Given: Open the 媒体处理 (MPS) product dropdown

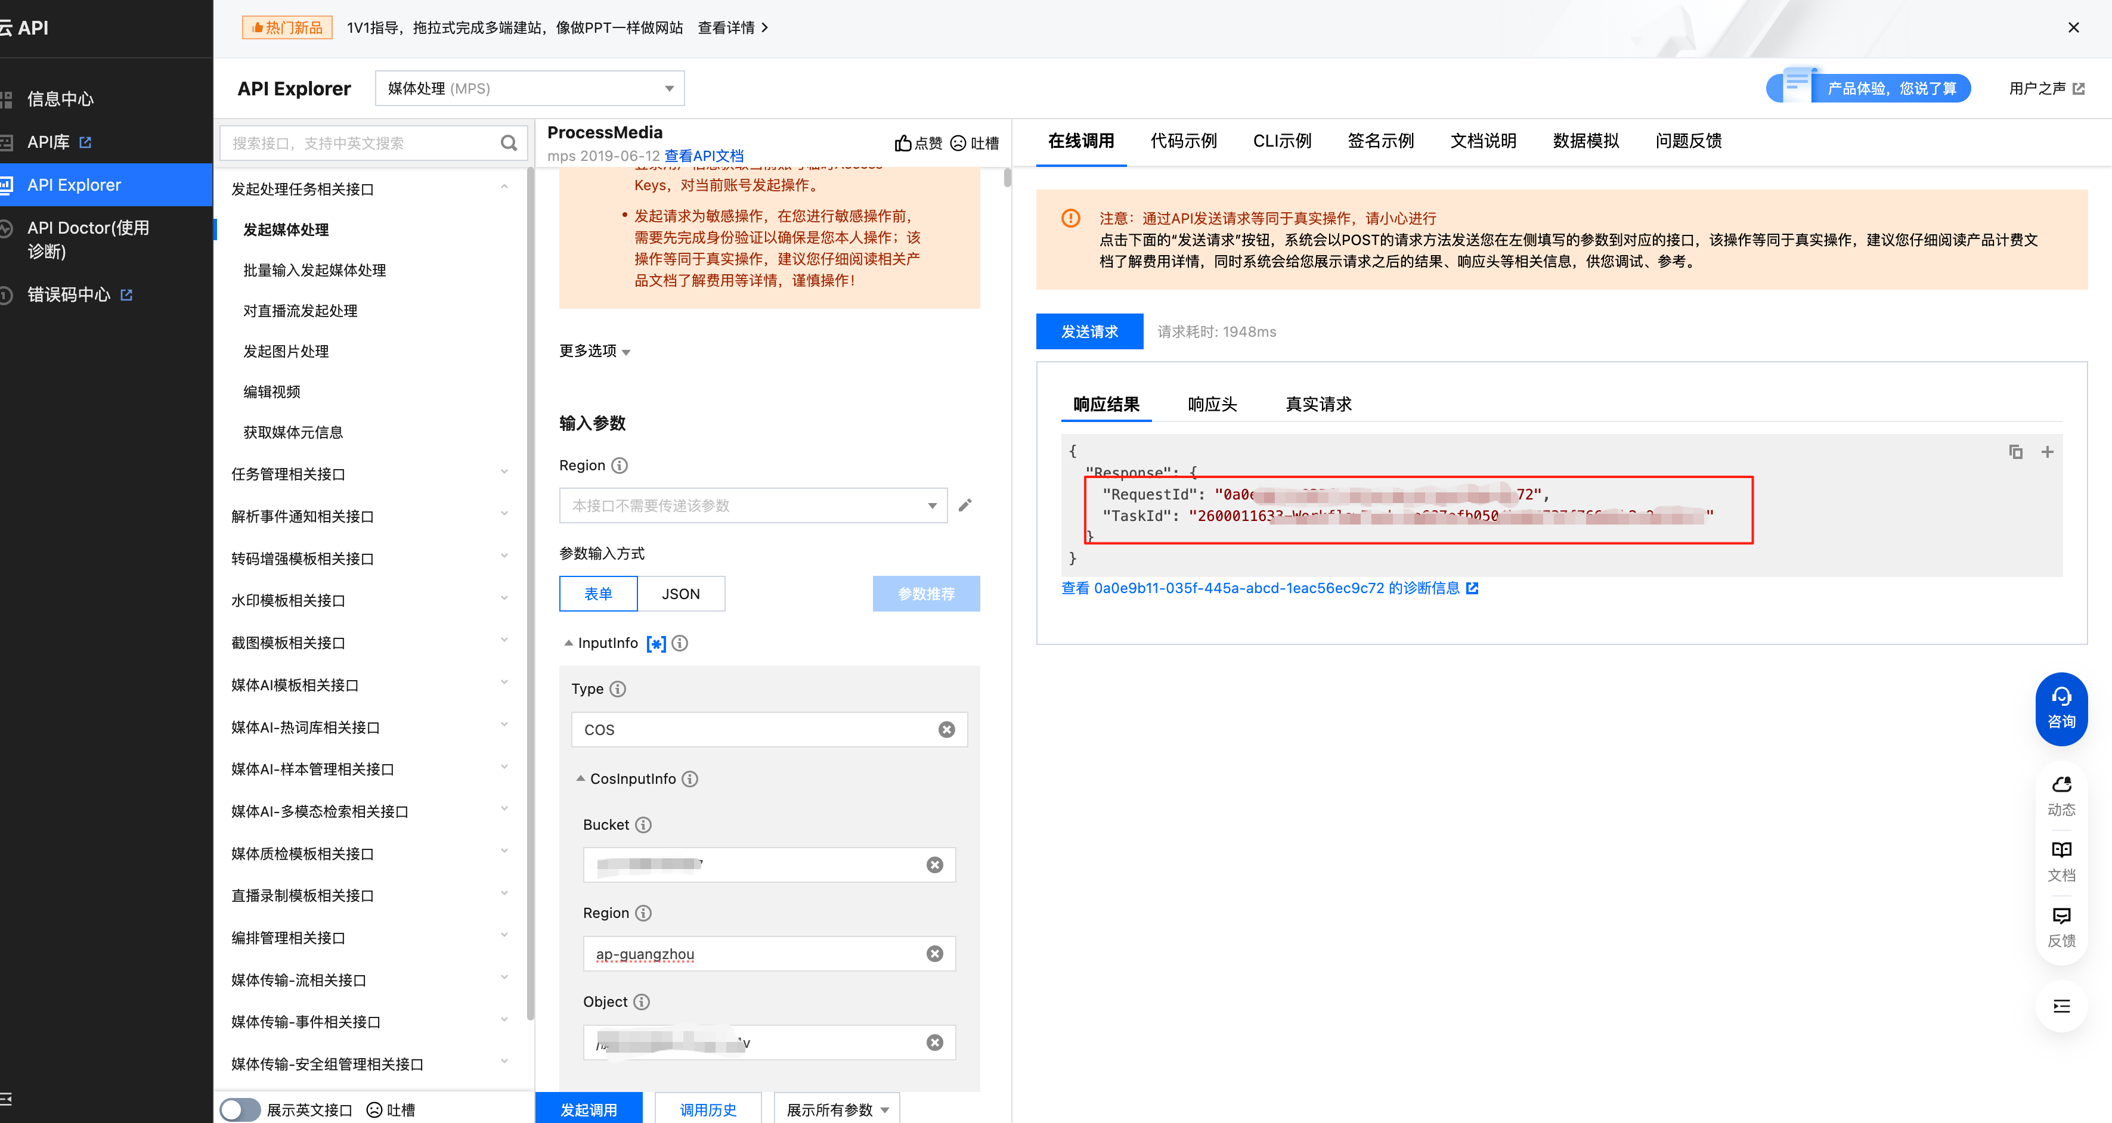Looking at the screenshot, I should point(529,89).
